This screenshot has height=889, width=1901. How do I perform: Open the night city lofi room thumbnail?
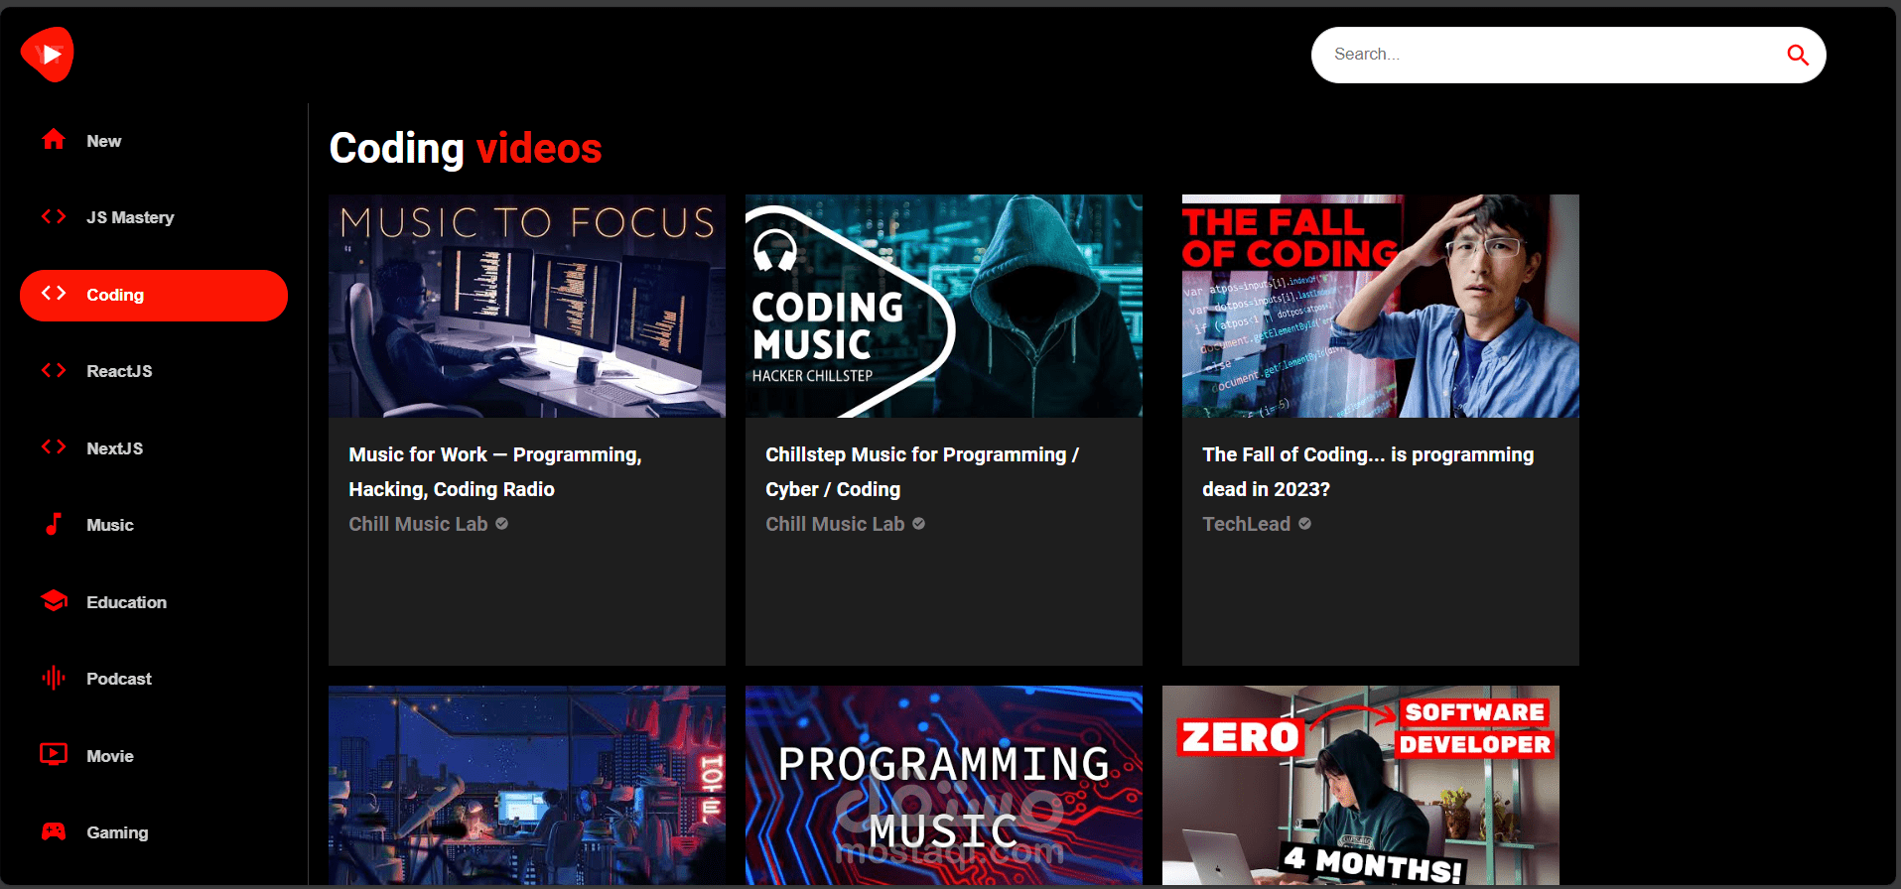coord(527,785)
